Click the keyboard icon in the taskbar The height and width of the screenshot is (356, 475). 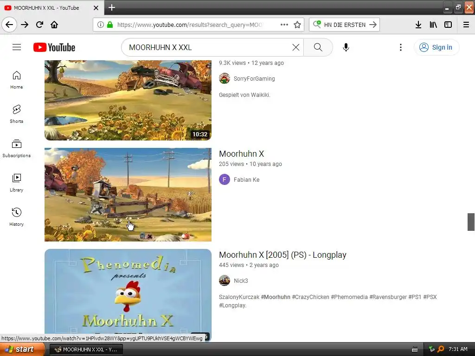coord(414,350)
